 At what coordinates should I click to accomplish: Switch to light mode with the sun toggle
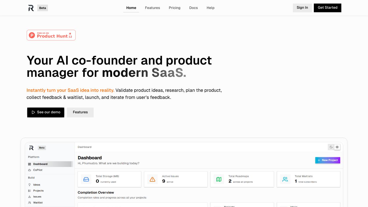[337, 147]
